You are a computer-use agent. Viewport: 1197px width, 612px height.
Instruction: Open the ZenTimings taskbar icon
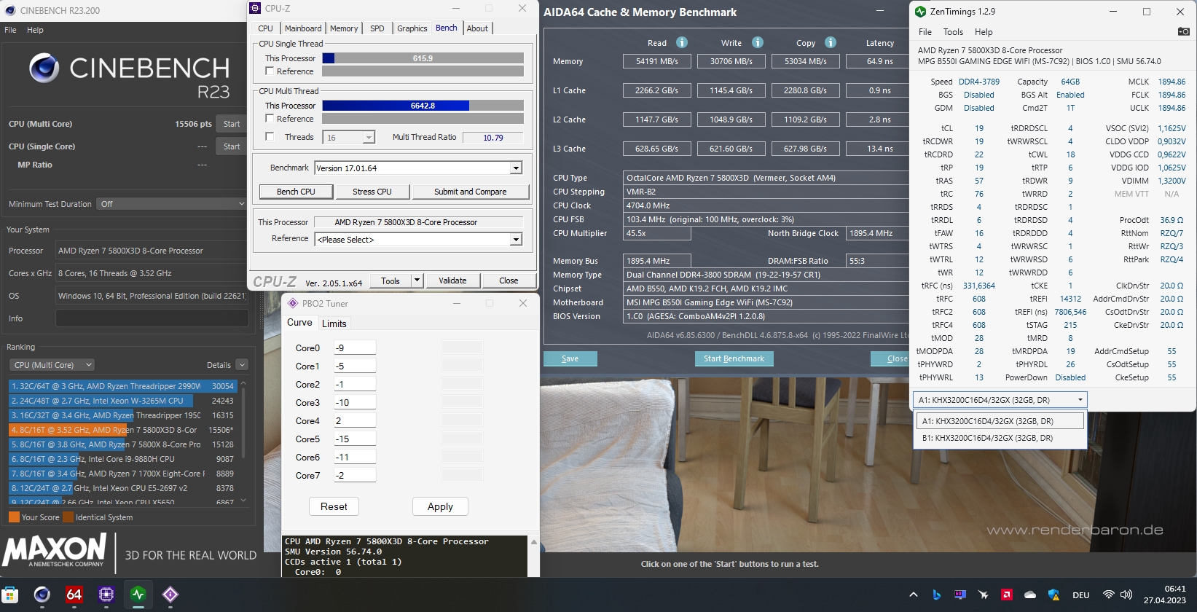(x=138, y=595)
